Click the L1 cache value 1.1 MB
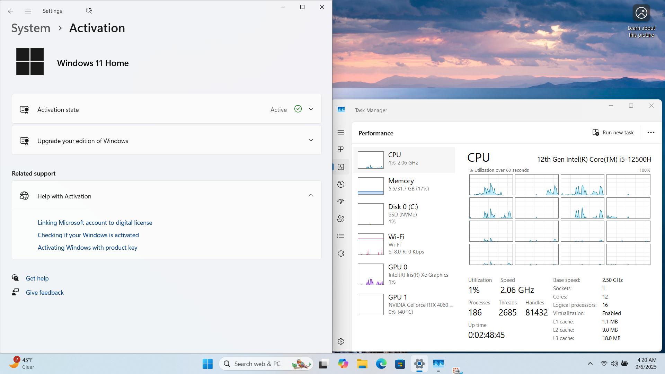Image resolution: width=665 pixels, height=374 pixels. (x=610, y=322)
